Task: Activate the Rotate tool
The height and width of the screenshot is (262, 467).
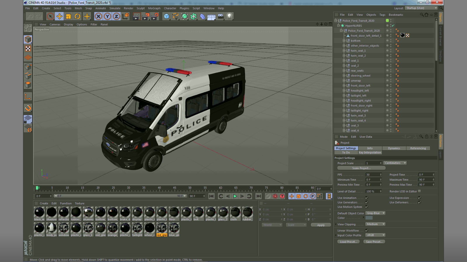Action: (x=77, y=16)
